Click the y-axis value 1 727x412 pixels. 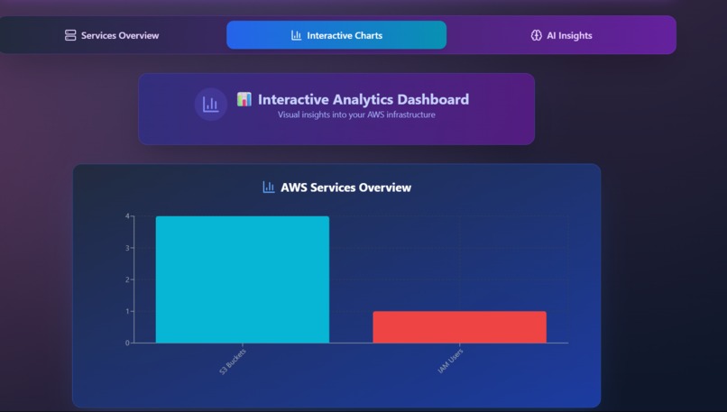tap(127, 311)
